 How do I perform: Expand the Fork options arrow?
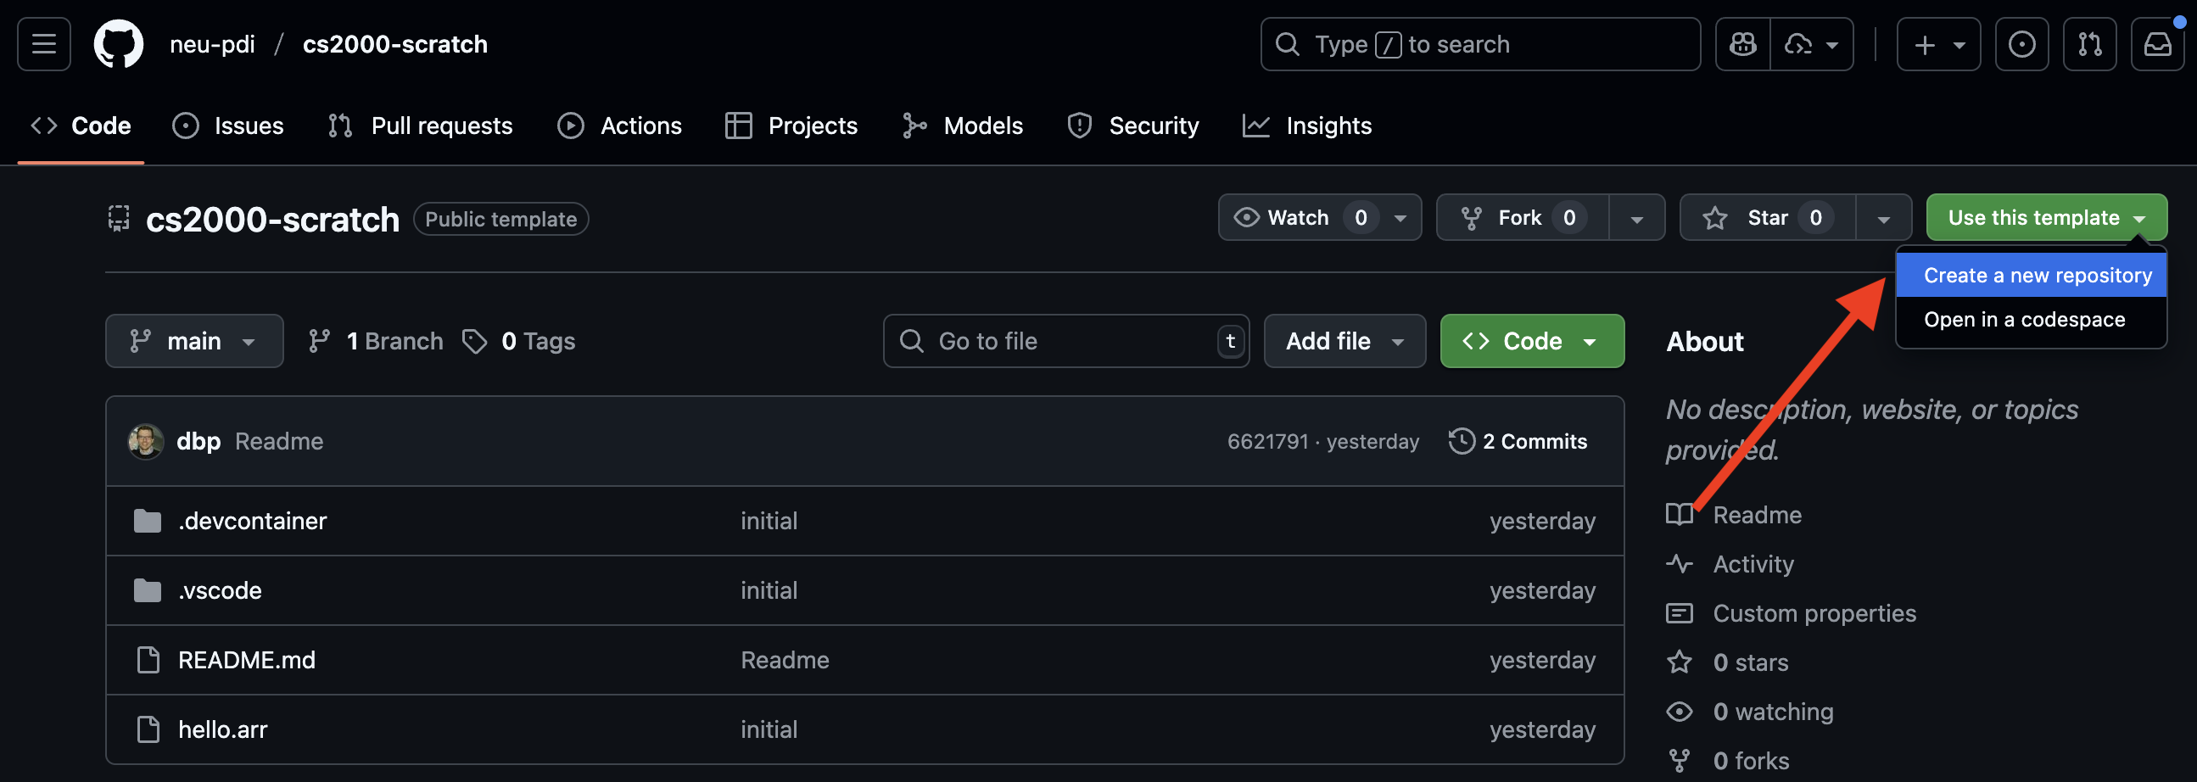[1636, 217]
